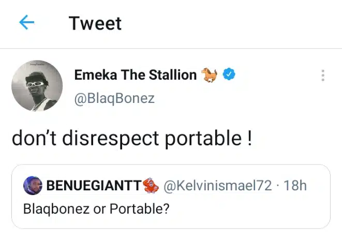The height and width of the screenshot is (240, 342).
Task: Click the 18h timestamp
Action: pos(295,186)
